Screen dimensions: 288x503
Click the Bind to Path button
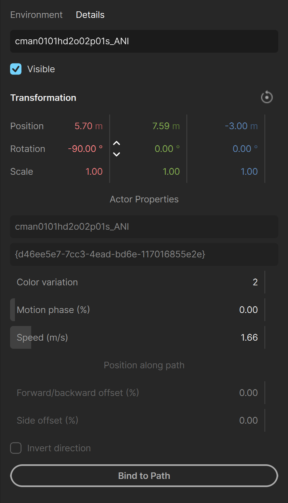click(x=144, y=476)
